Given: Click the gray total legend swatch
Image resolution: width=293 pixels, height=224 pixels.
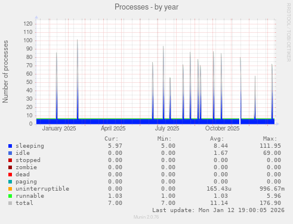Looking at the screenshot, I should point(10,203).
